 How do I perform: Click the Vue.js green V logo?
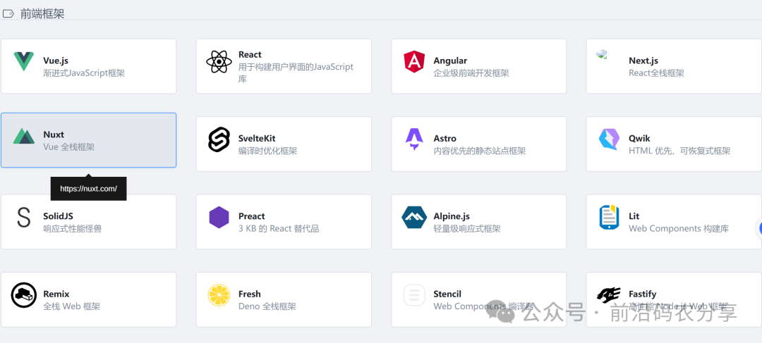(24, 61)
